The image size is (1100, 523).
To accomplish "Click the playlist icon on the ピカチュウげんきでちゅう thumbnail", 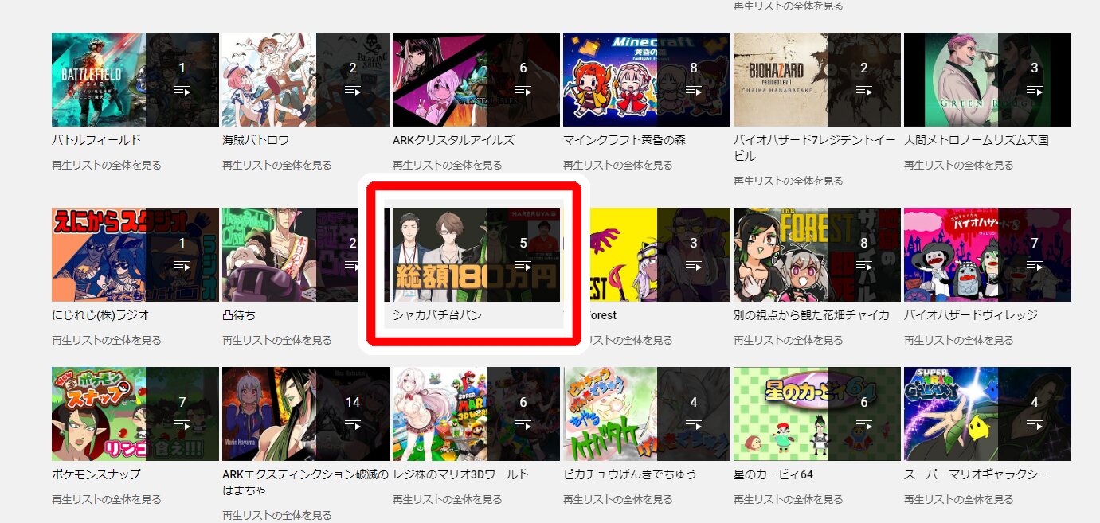I will pyautogui.click(x=694, y=425).
